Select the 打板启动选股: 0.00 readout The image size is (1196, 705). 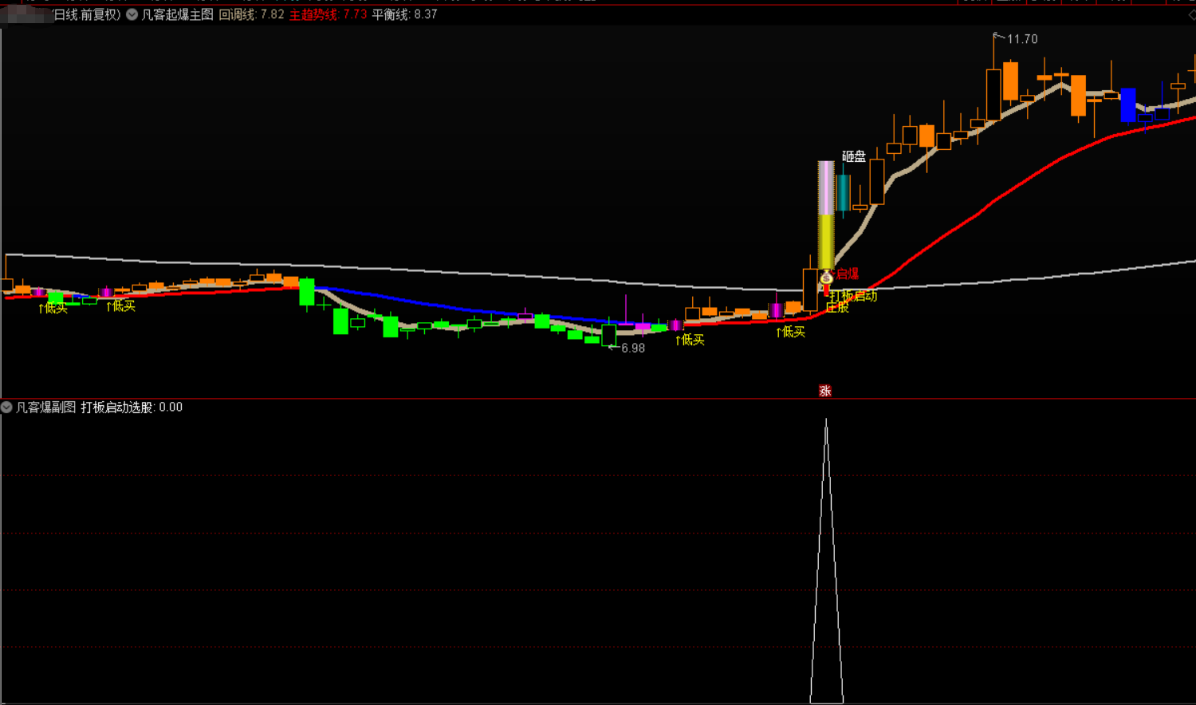pyautogui.click(x=132, y=408)
